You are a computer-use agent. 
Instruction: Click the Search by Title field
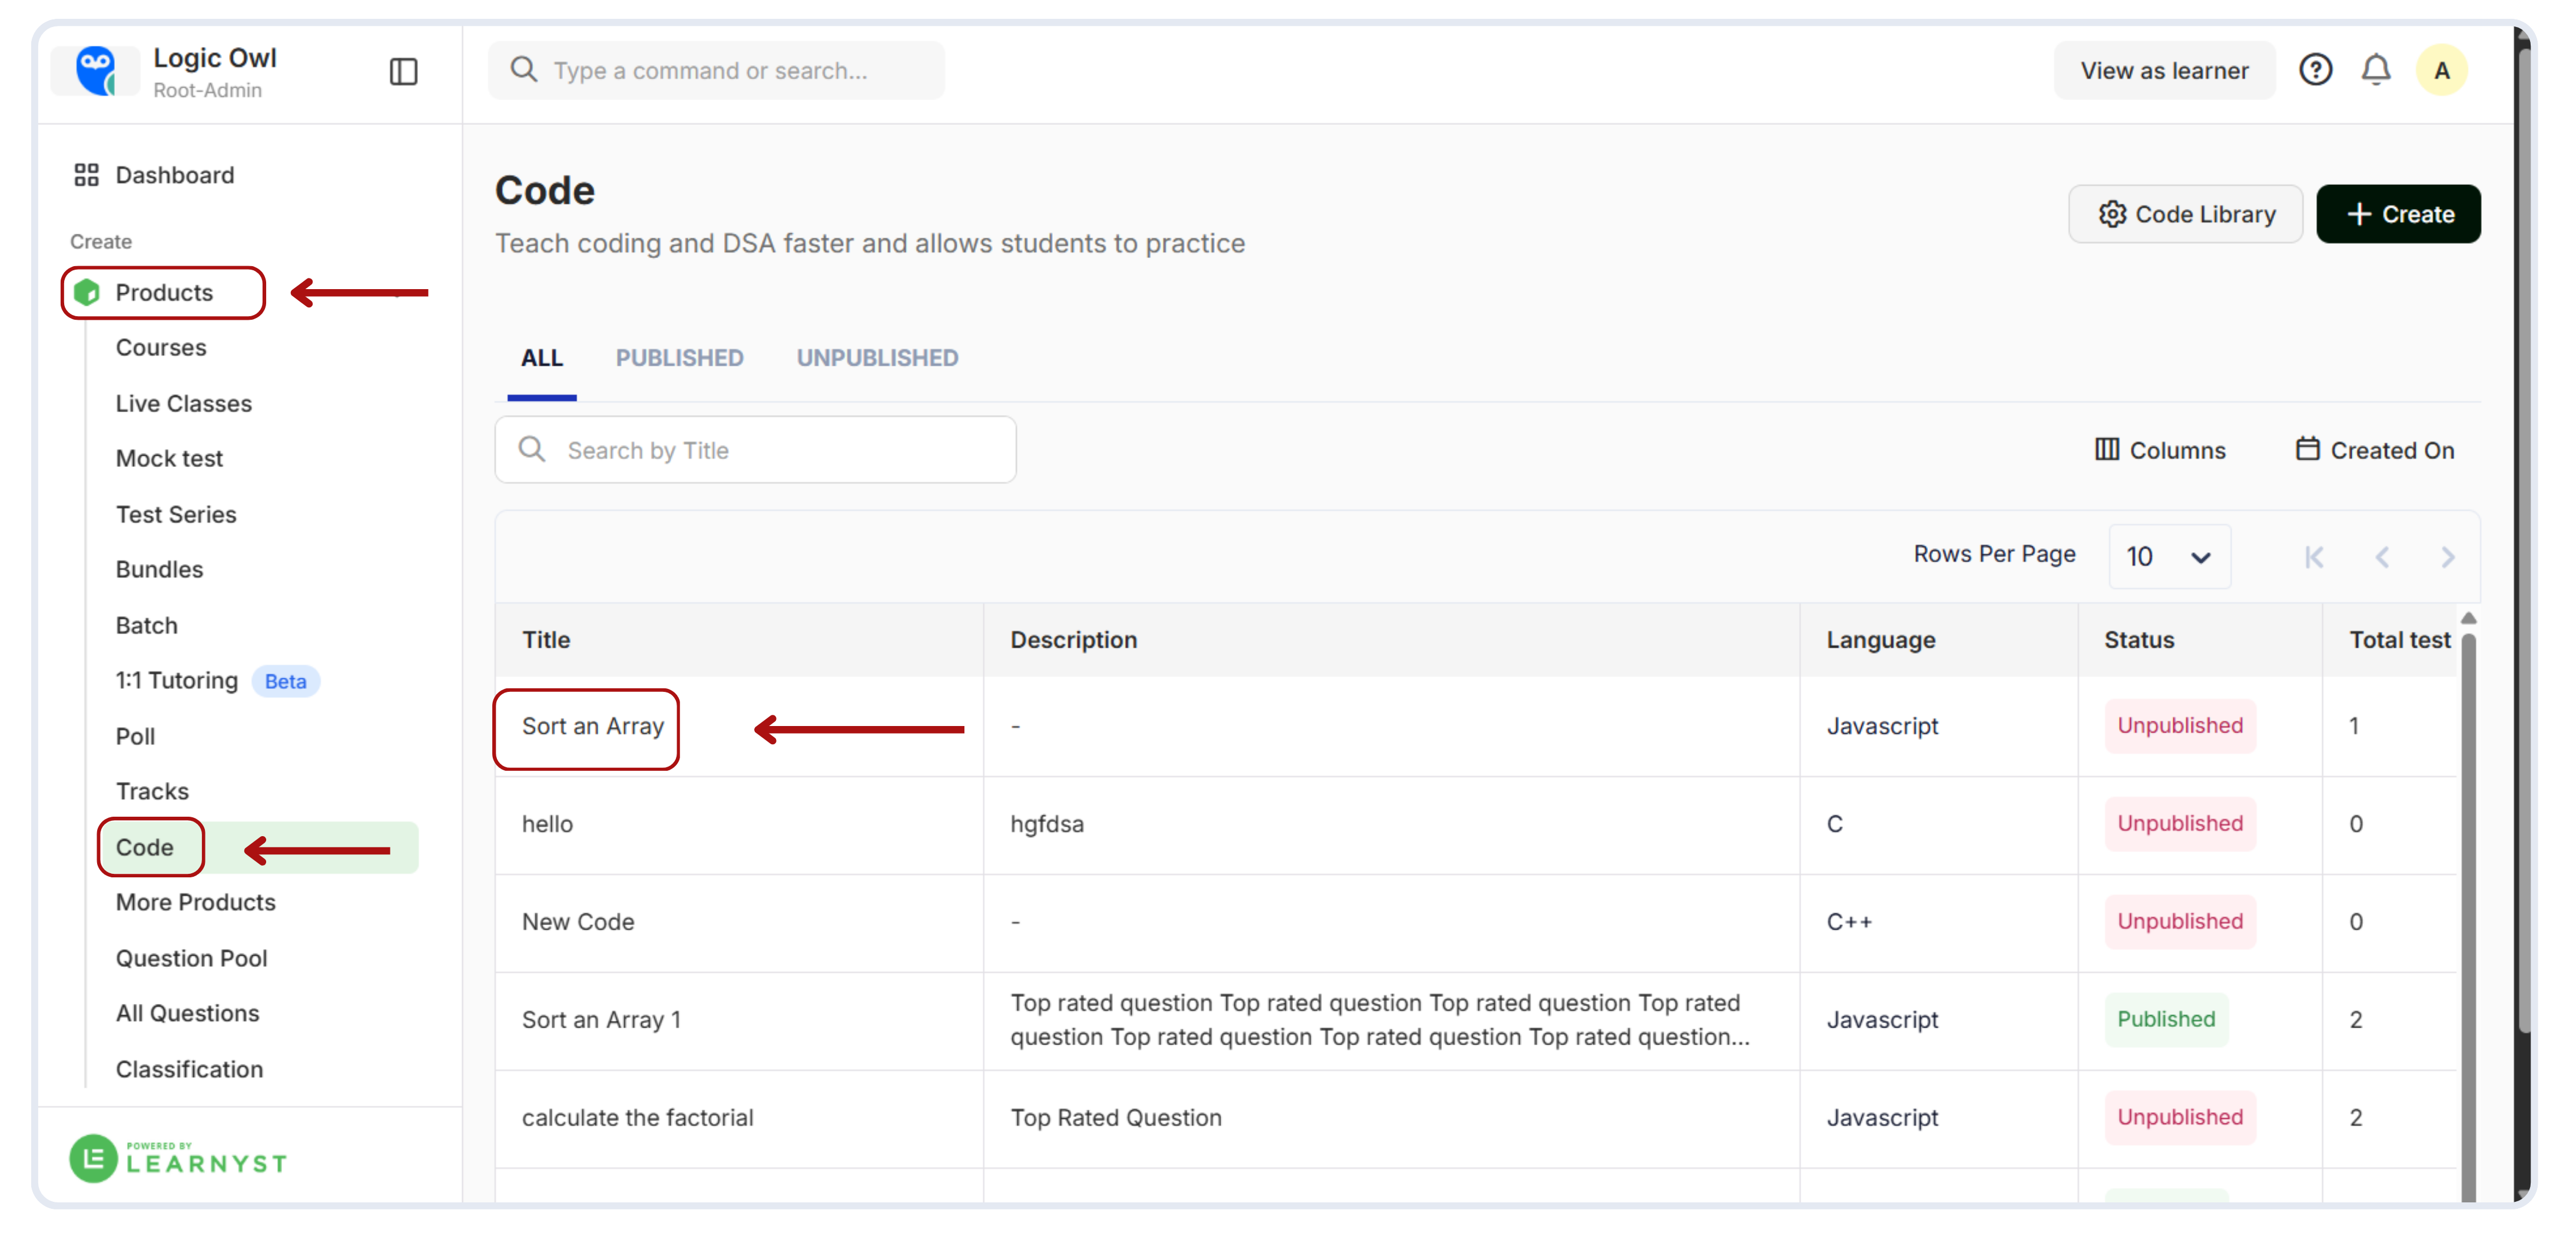coord(755,450)
